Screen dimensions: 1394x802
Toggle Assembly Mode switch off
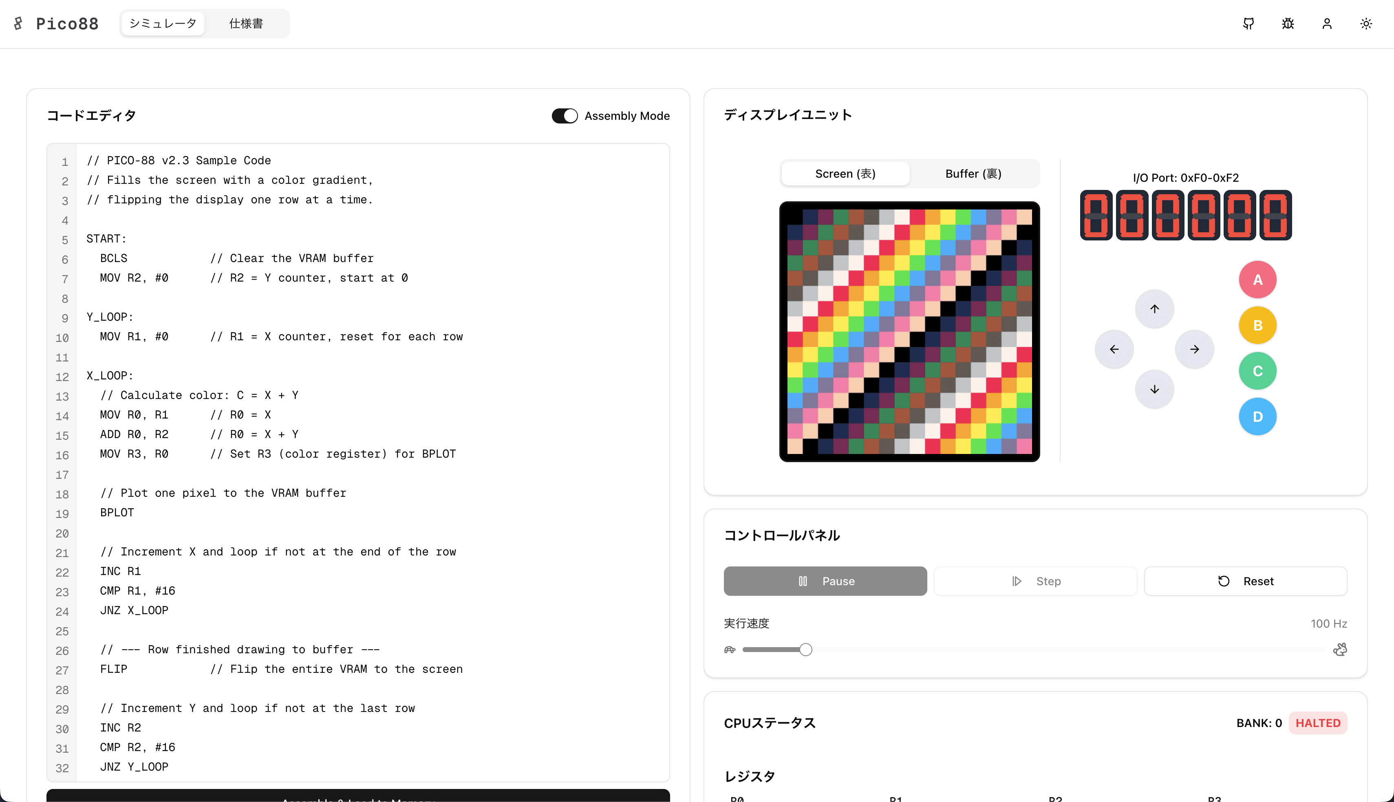(x=565, y=116)
